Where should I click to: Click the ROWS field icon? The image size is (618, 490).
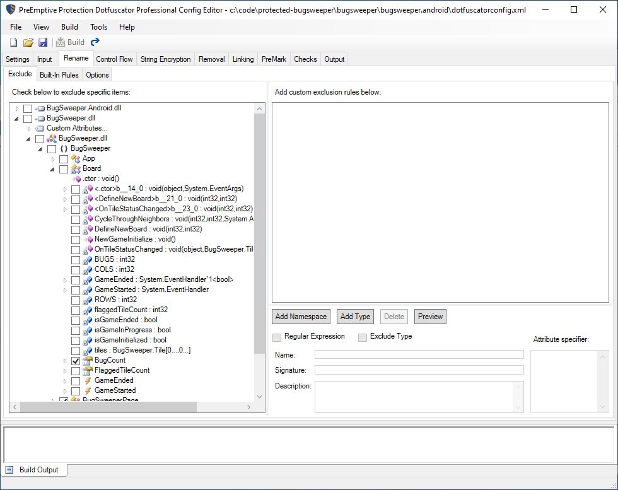coord(88,300)
